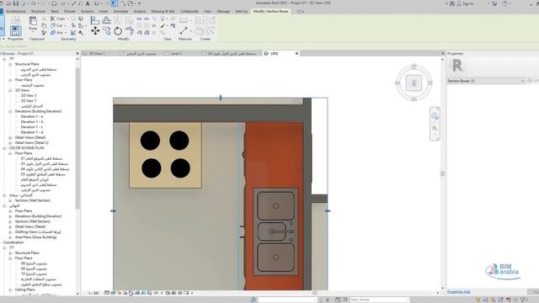Click the Zoom tool on navigation bar

(435, 129)
